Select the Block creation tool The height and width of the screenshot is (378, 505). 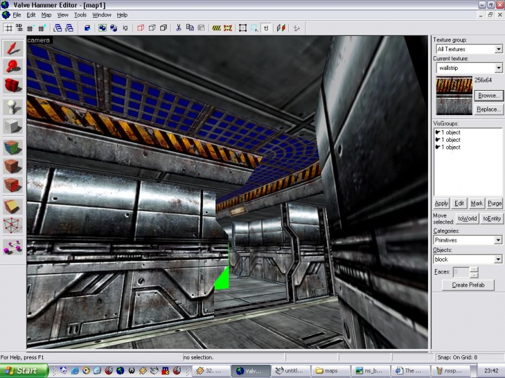(13, 126)
